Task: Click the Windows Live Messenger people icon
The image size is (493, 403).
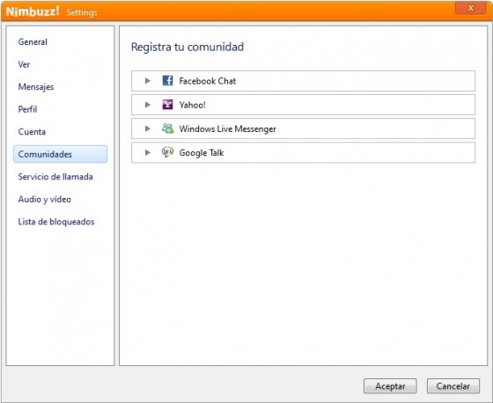Action: [x=167, y=128]
